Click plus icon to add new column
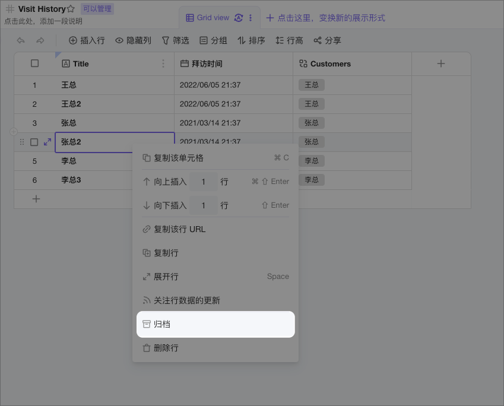 click(x=440, y=64)
